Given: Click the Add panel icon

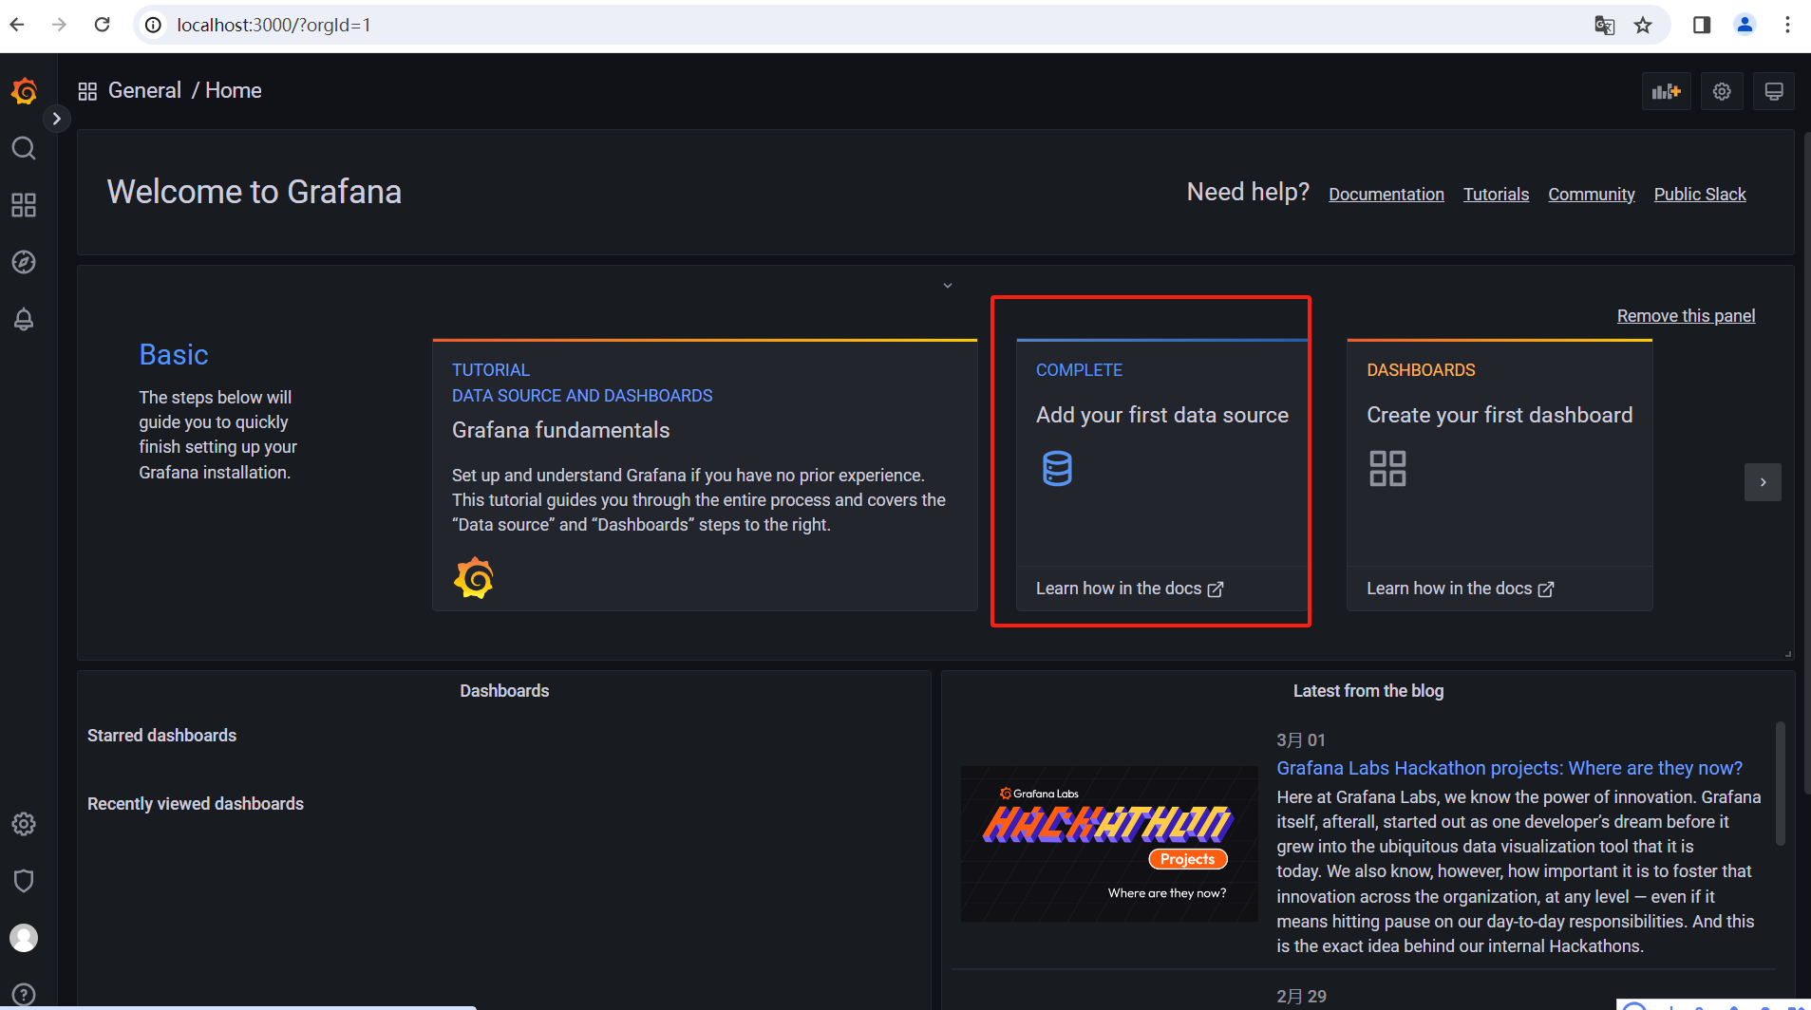Looking at the screenshot, I should point(1667,91).
